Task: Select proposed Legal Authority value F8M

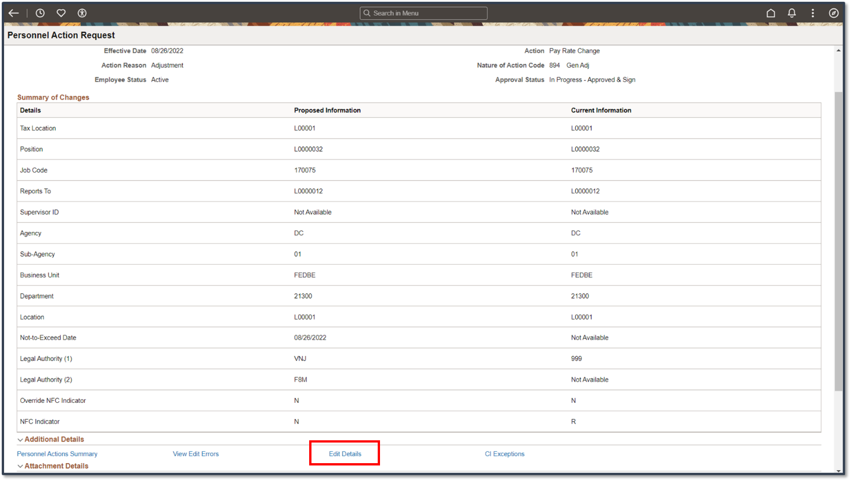Action: pos(301,380)
